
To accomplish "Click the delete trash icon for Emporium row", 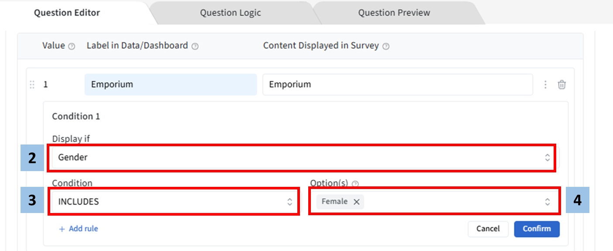I will pyautogui.click(x=561, y=85).
